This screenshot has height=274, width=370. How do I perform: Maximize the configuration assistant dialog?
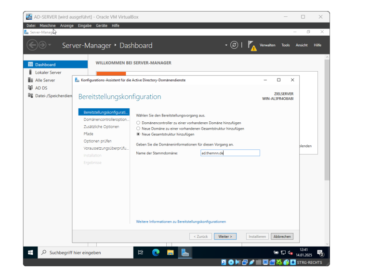[x=278, y=80]
